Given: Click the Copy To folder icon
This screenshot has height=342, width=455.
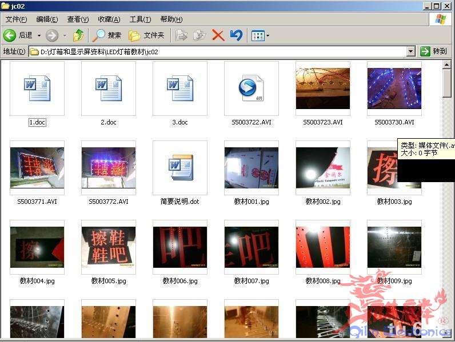Looking at the screenshot, I should (x=199, y=35).
